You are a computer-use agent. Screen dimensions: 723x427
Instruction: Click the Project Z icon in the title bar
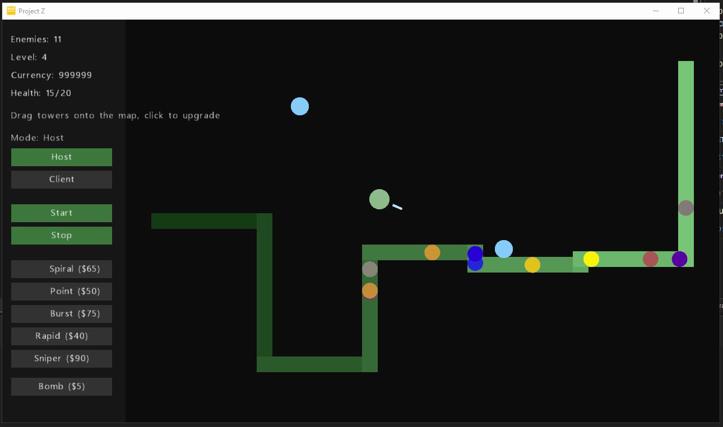coord(10,10)
